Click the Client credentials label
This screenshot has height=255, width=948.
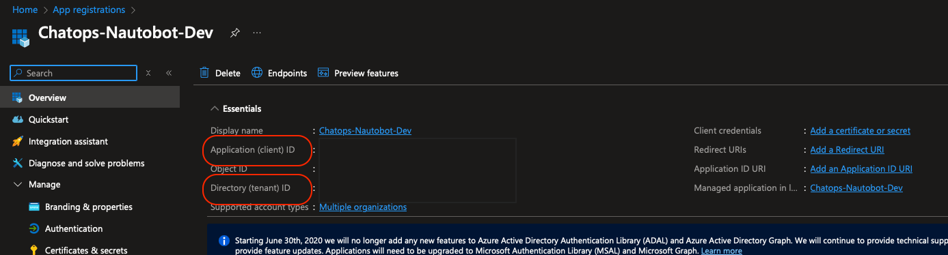coord(727,130)
